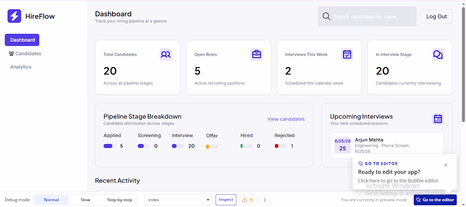466x207 pixels.
Task: Select Normal debug mode
Action: coord(51,200)
